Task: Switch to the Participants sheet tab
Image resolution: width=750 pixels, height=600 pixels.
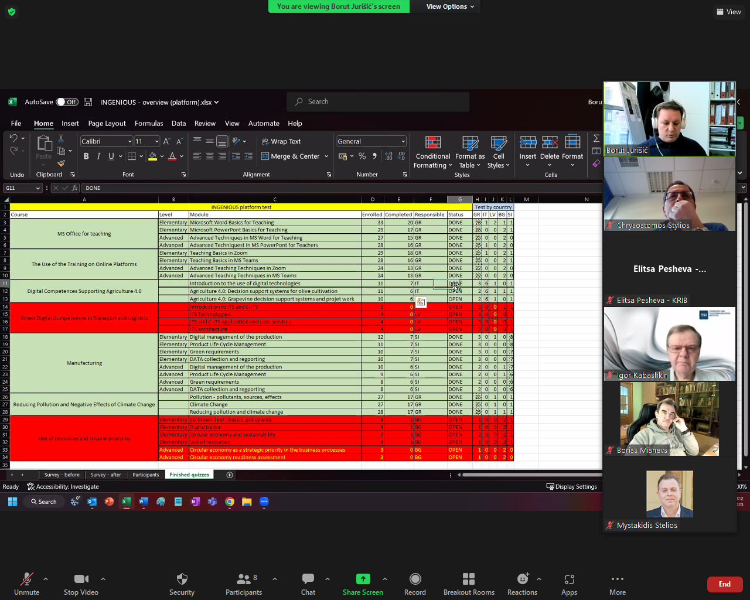Action: (x=145, y=475)
